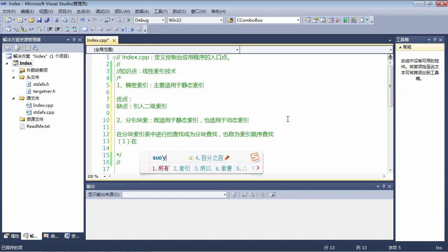
Task: Click the Command Window icon
Action: click(362, 20)
